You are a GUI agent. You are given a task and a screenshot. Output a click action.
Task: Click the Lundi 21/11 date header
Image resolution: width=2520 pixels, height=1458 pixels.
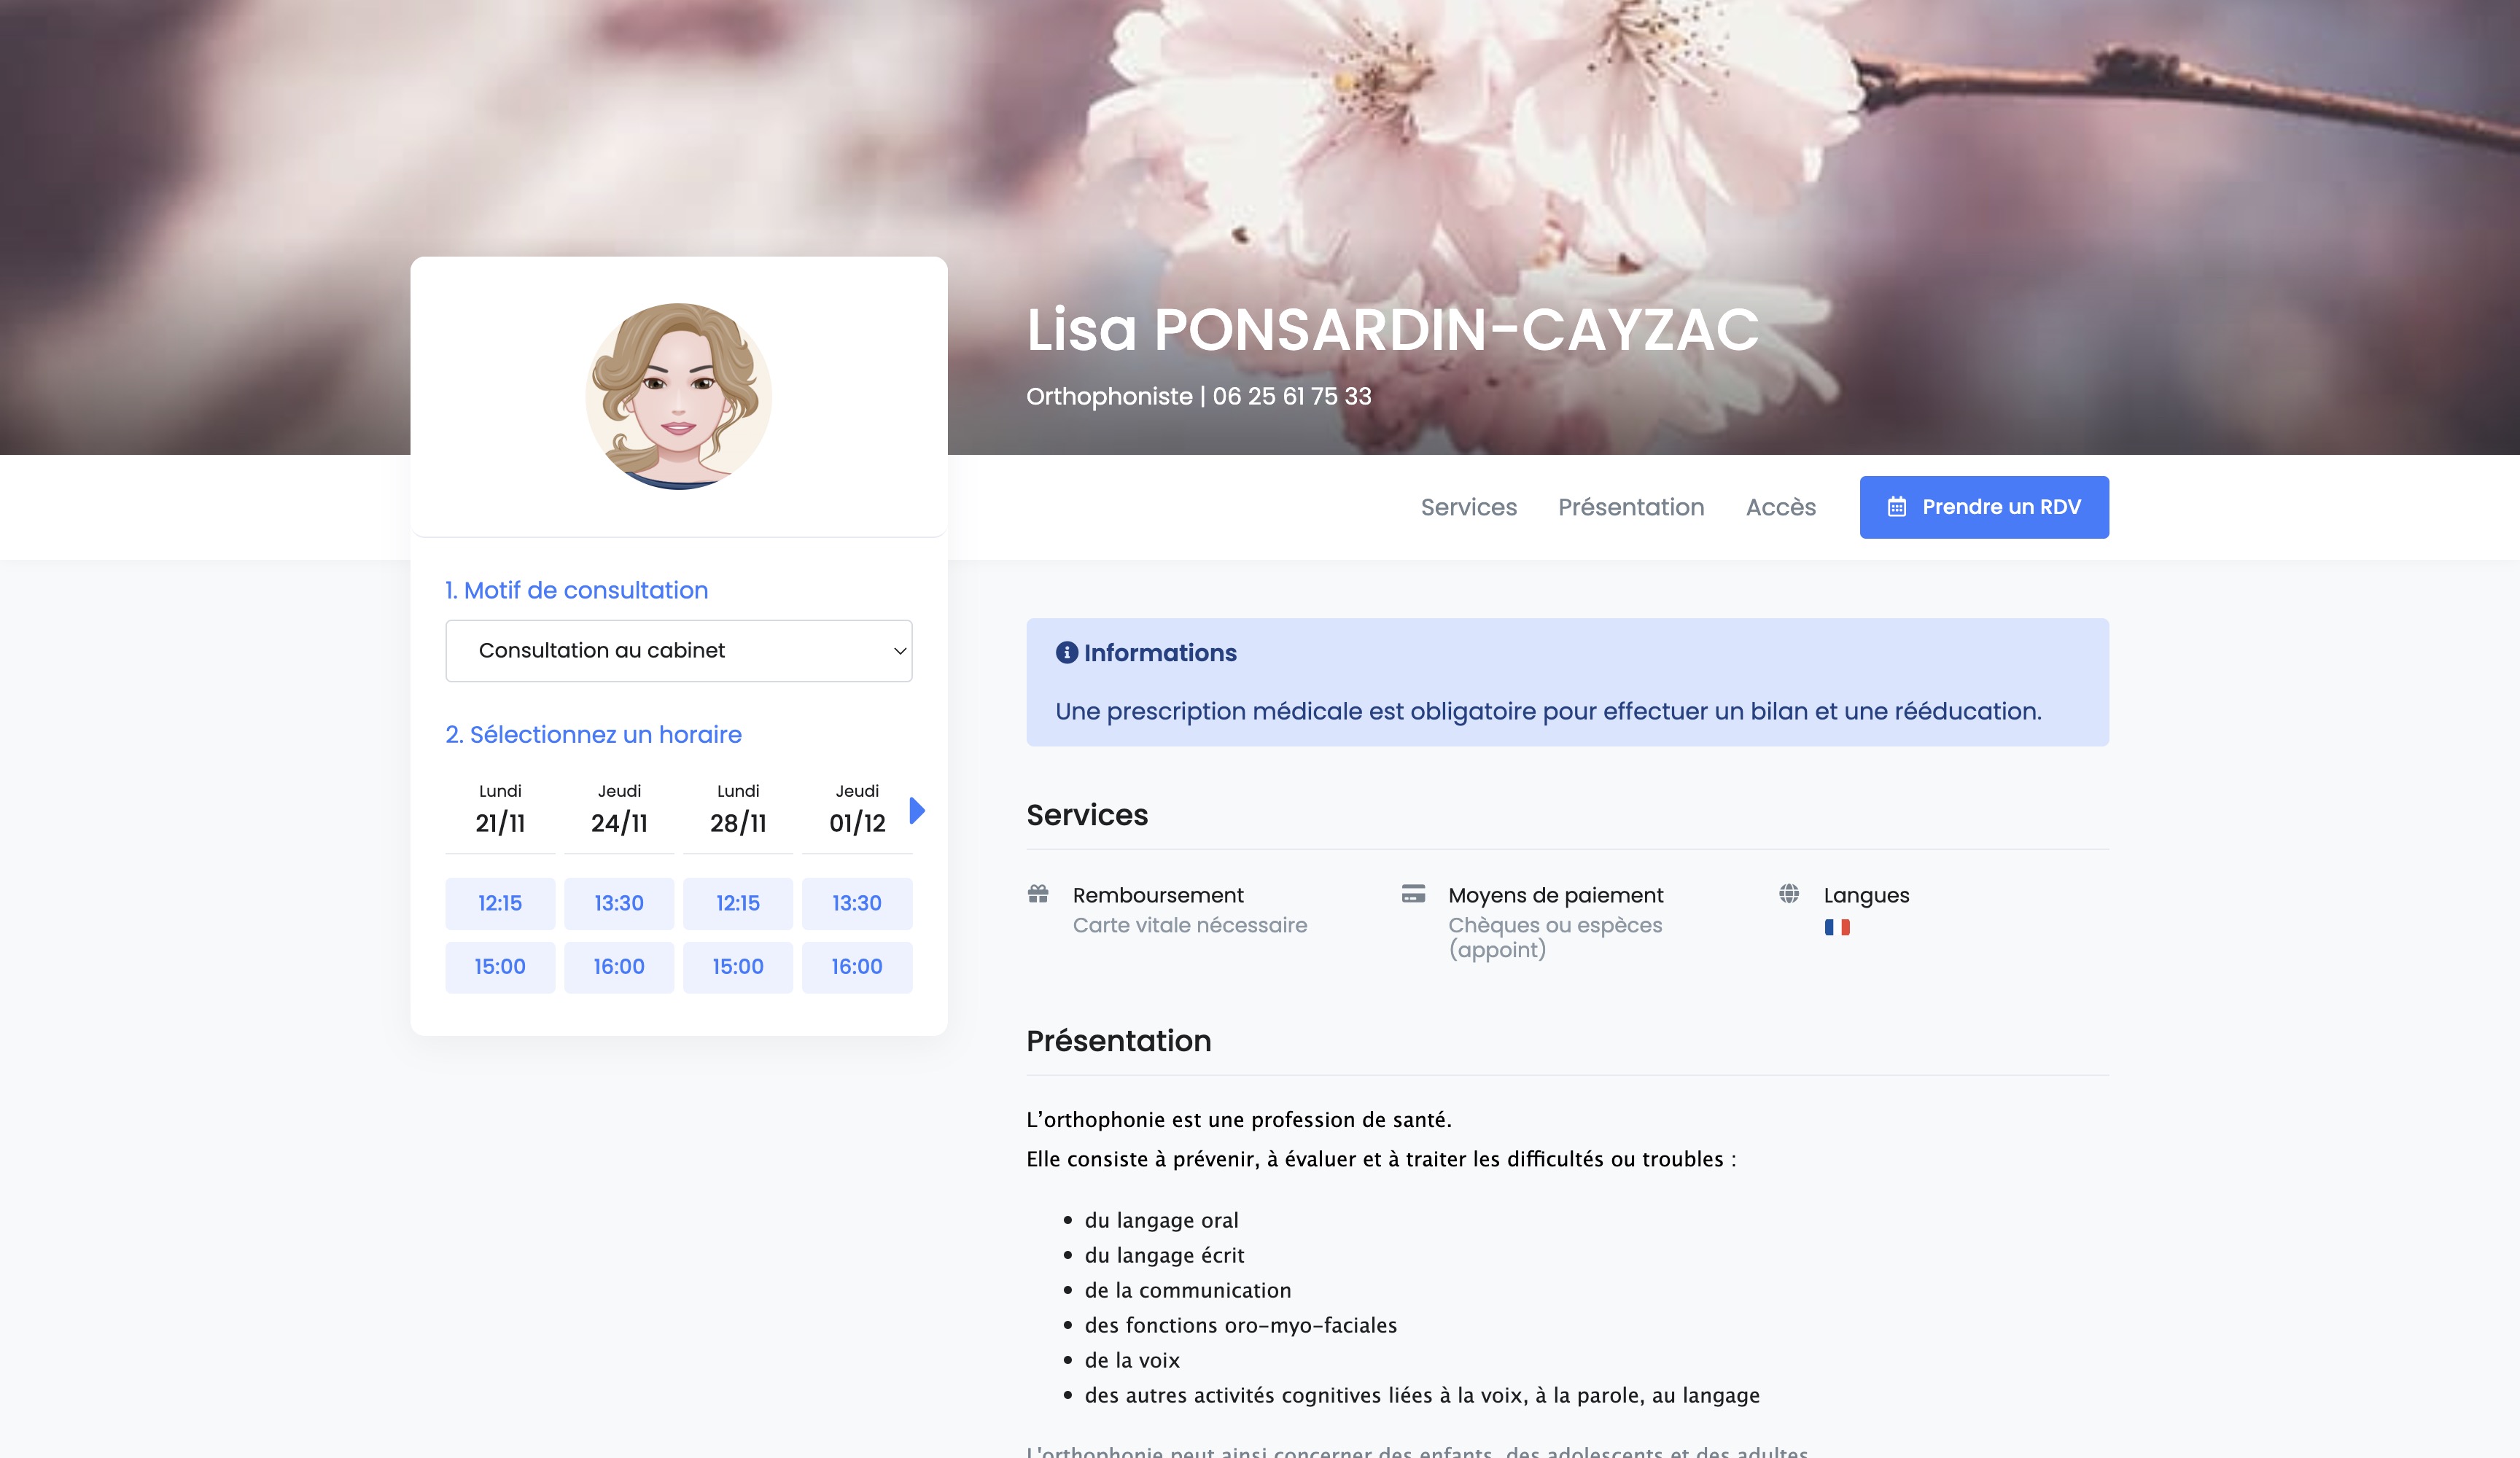point(500,810)
